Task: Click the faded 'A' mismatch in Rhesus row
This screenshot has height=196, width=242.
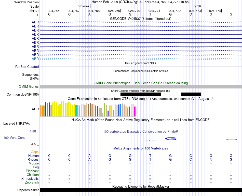Action: tap(211, 159)
